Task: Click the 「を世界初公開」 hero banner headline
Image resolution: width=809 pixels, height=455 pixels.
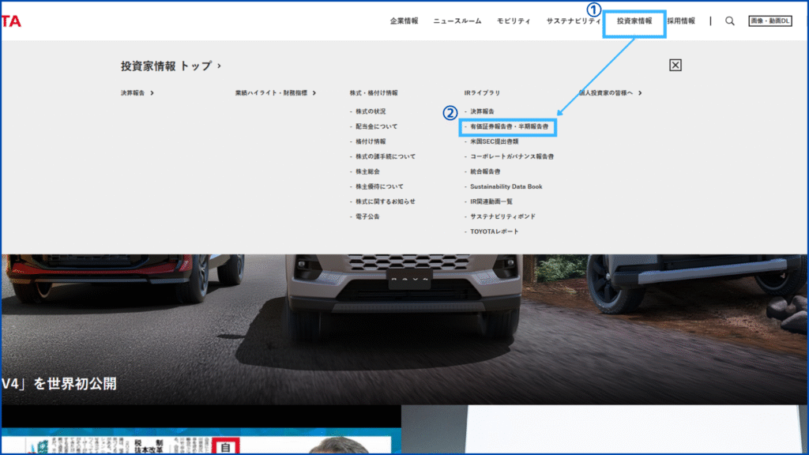Action: pos(58,384)
